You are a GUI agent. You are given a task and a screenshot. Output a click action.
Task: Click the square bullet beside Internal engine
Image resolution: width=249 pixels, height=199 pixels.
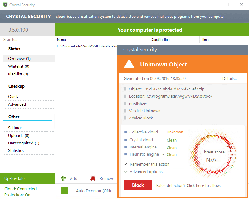click(126, 147)
